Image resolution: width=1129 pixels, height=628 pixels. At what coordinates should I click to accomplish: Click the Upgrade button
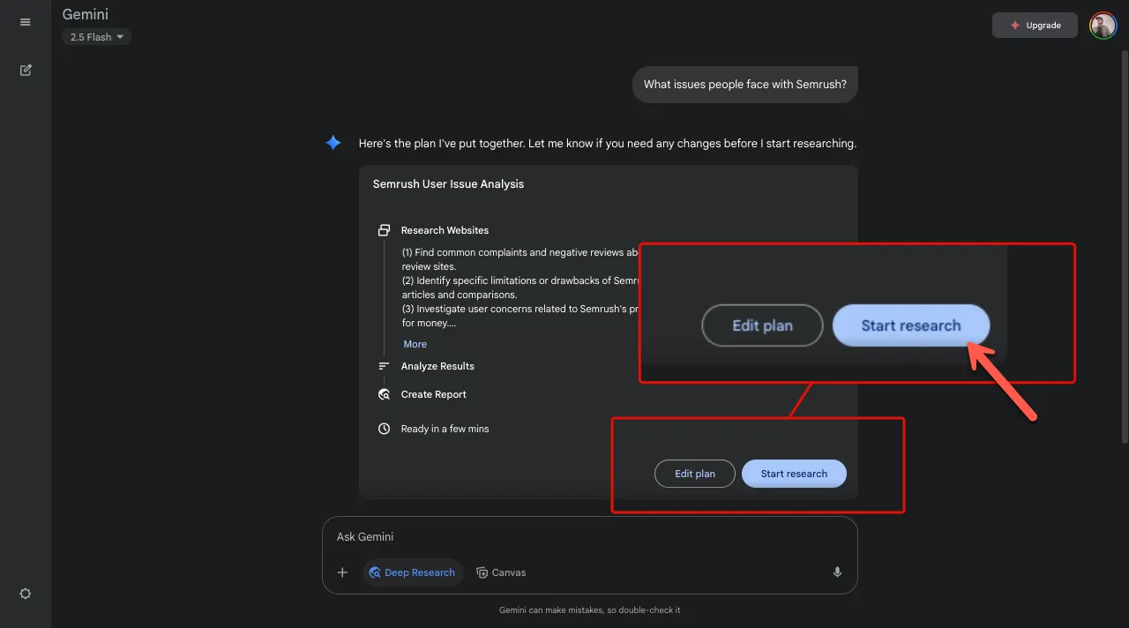pos(1035,26)
